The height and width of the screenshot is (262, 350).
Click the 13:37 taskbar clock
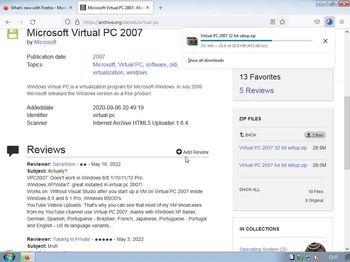[333, 257]
